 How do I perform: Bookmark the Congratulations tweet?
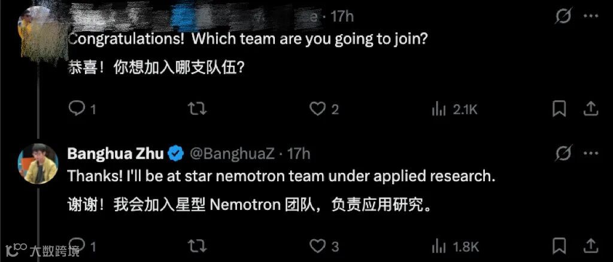559,108
